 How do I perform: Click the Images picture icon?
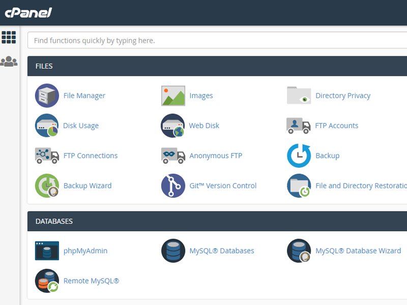[x=173, y=96]
